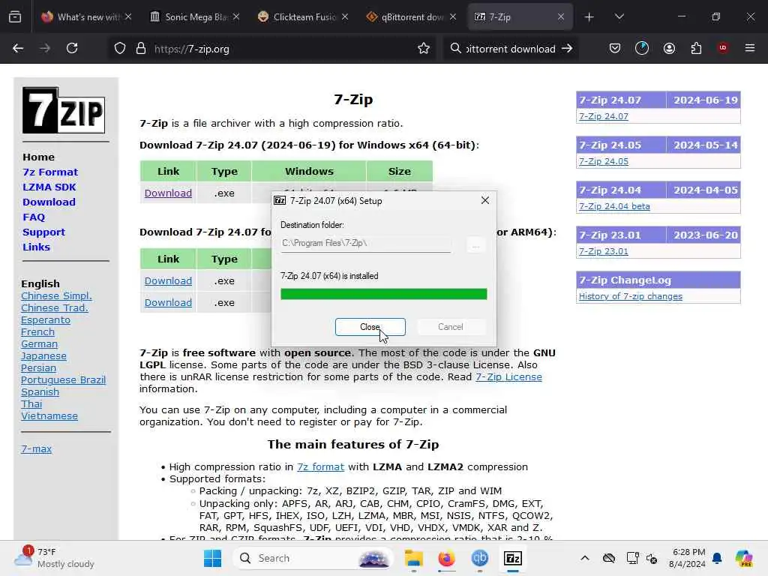Click the notification bell icon

pos(717,558)
